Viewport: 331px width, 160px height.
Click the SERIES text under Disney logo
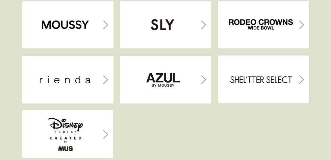pos(66,132)
